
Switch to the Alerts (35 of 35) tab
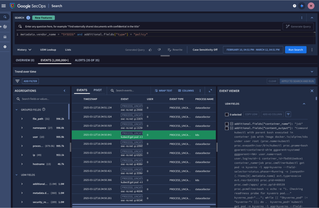point(87,60)
